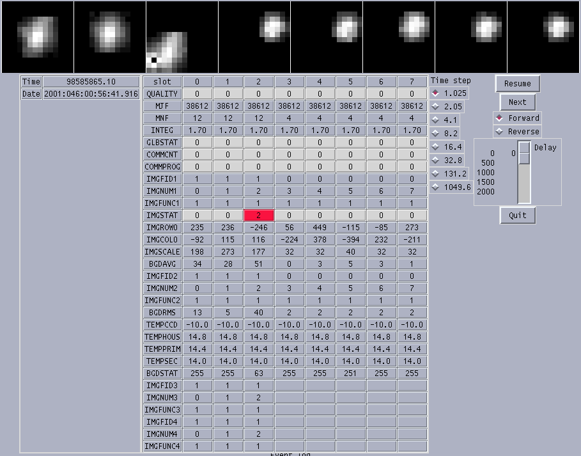Click the Time value 98585865.10
This screenshot has height=456, width=581.
pos(91,82)
